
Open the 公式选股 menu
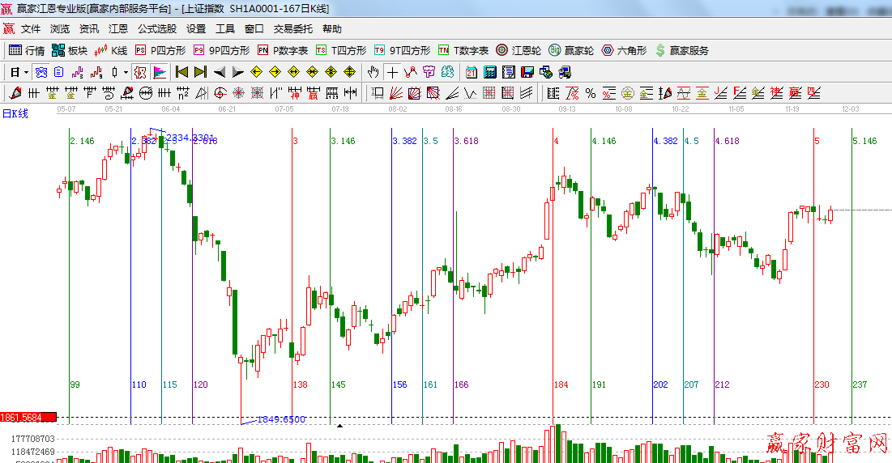(156, 28)
